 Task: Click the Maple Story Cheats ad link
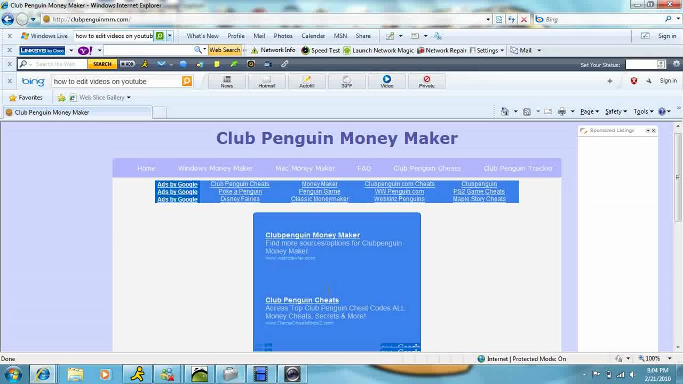coord(479,199)
